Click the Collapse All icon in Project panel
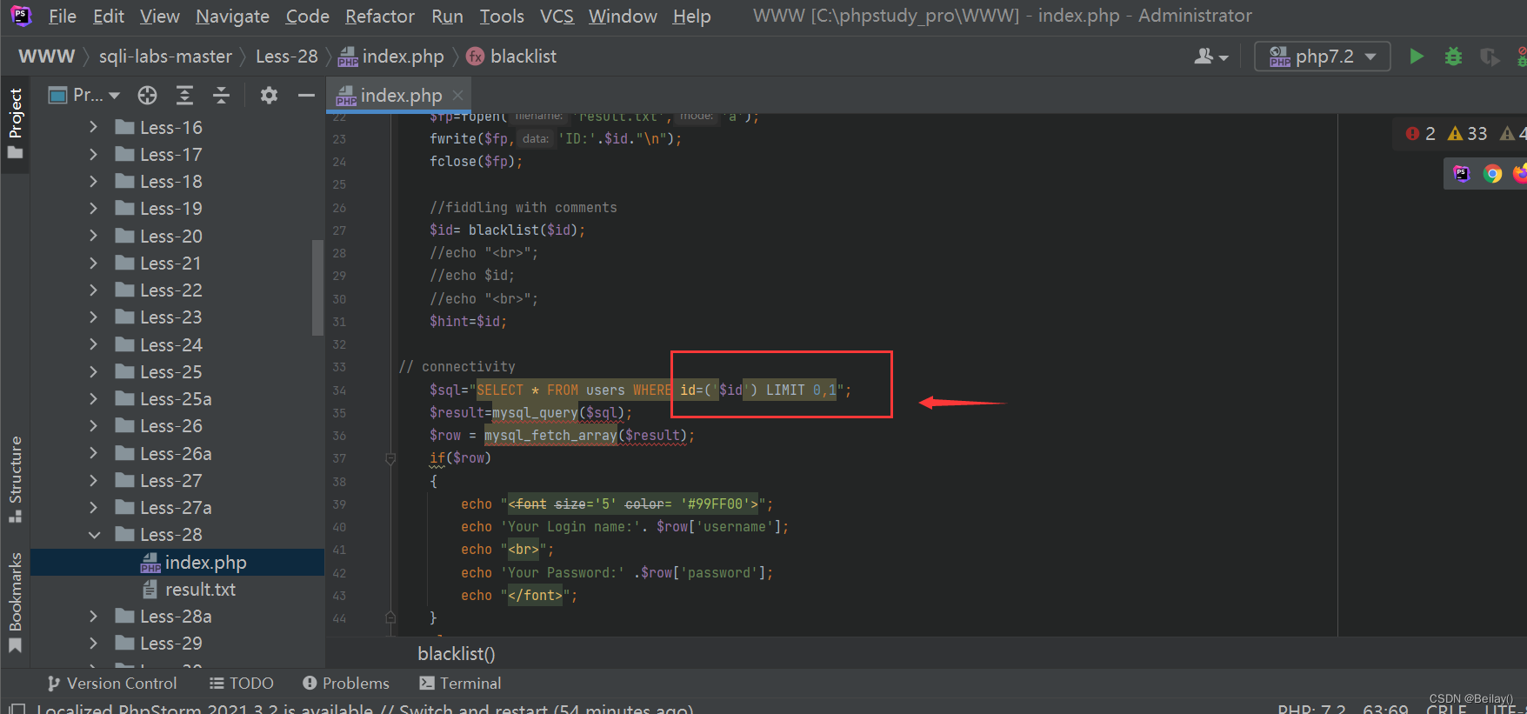 221,95
